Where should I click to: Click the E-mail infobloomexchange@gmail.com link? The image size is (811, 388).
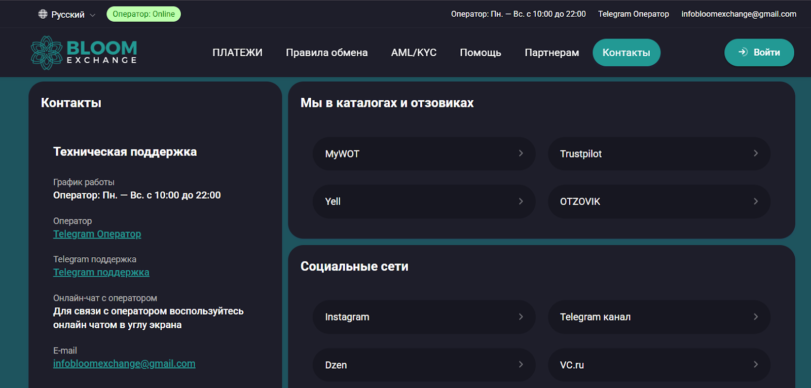124,364
